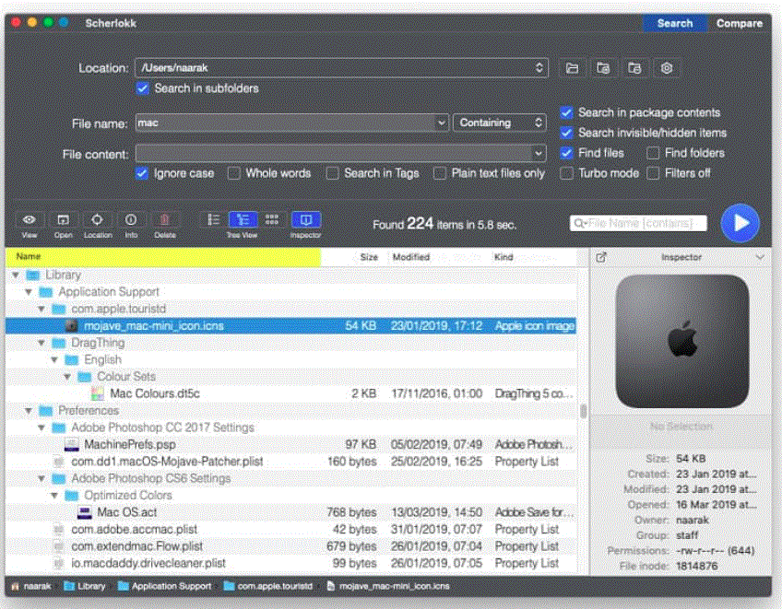Viewport: 782px width, 609px height.
Task: Click the pop-out icon in Inspector header
Action: 601,257
